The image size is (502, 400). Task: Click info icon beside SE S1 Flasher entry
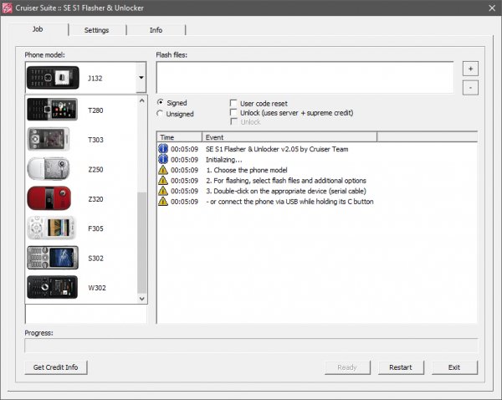pos(163,149)
